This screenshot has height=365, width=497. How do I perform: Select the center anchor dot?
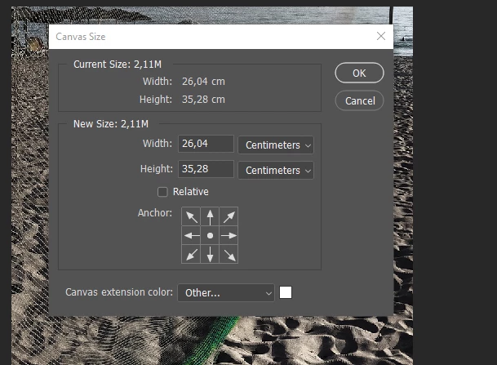(x=210, y=235)
